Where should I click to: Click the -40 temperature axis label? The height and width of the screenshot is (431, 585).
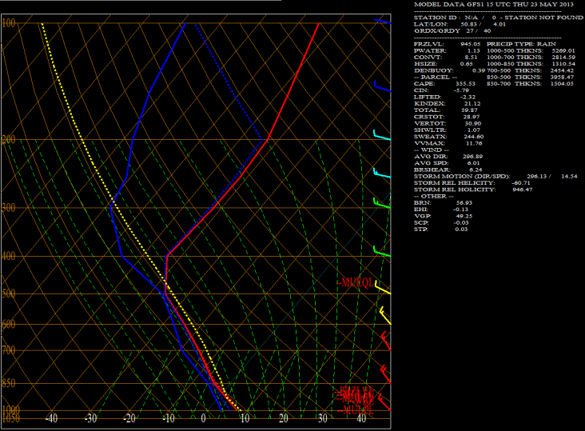click(x=51, y=418)
